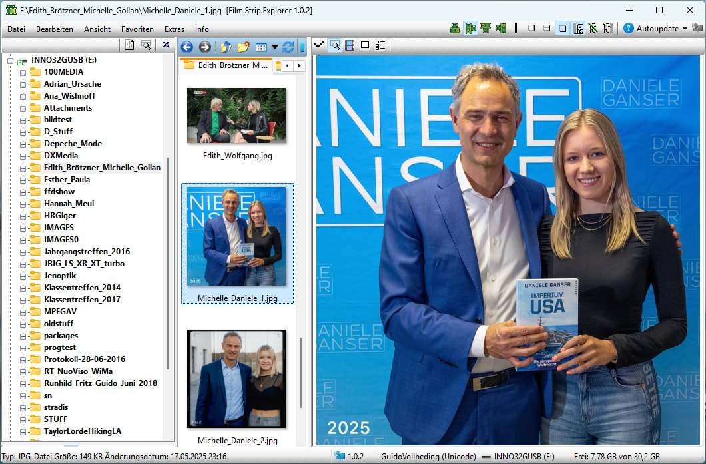Click the blue back navigation arrow
The width and height of the screenshot is (706, 464).
click(x=186, y=47)
